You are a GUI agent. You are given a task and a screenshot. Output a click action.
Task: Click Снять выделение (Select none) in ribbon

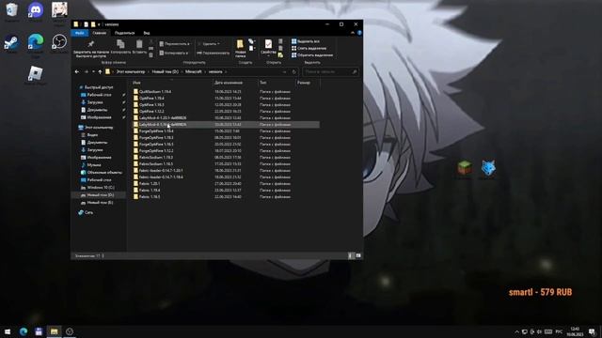coord(309,48)
